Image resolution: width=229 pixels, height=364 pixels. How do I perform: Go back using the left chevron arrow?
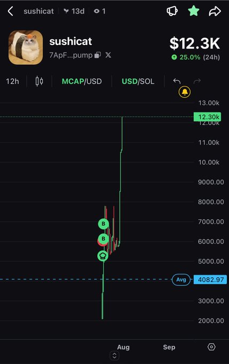click(10, 11)
